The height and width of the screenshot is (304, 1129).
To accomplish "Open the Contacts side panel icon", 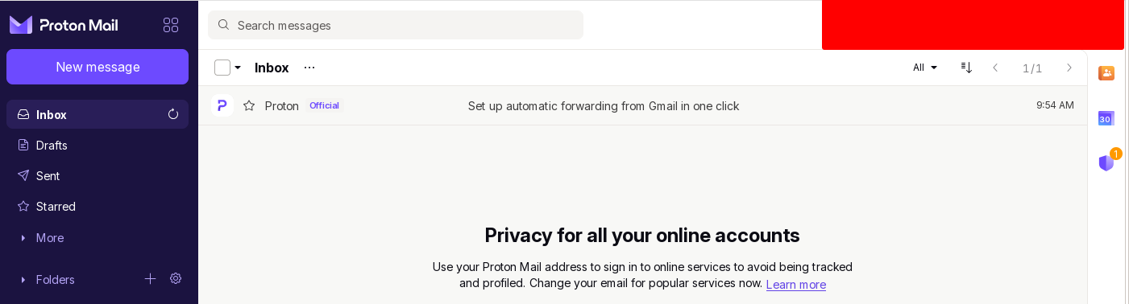I will click(x=1106, y=73).
